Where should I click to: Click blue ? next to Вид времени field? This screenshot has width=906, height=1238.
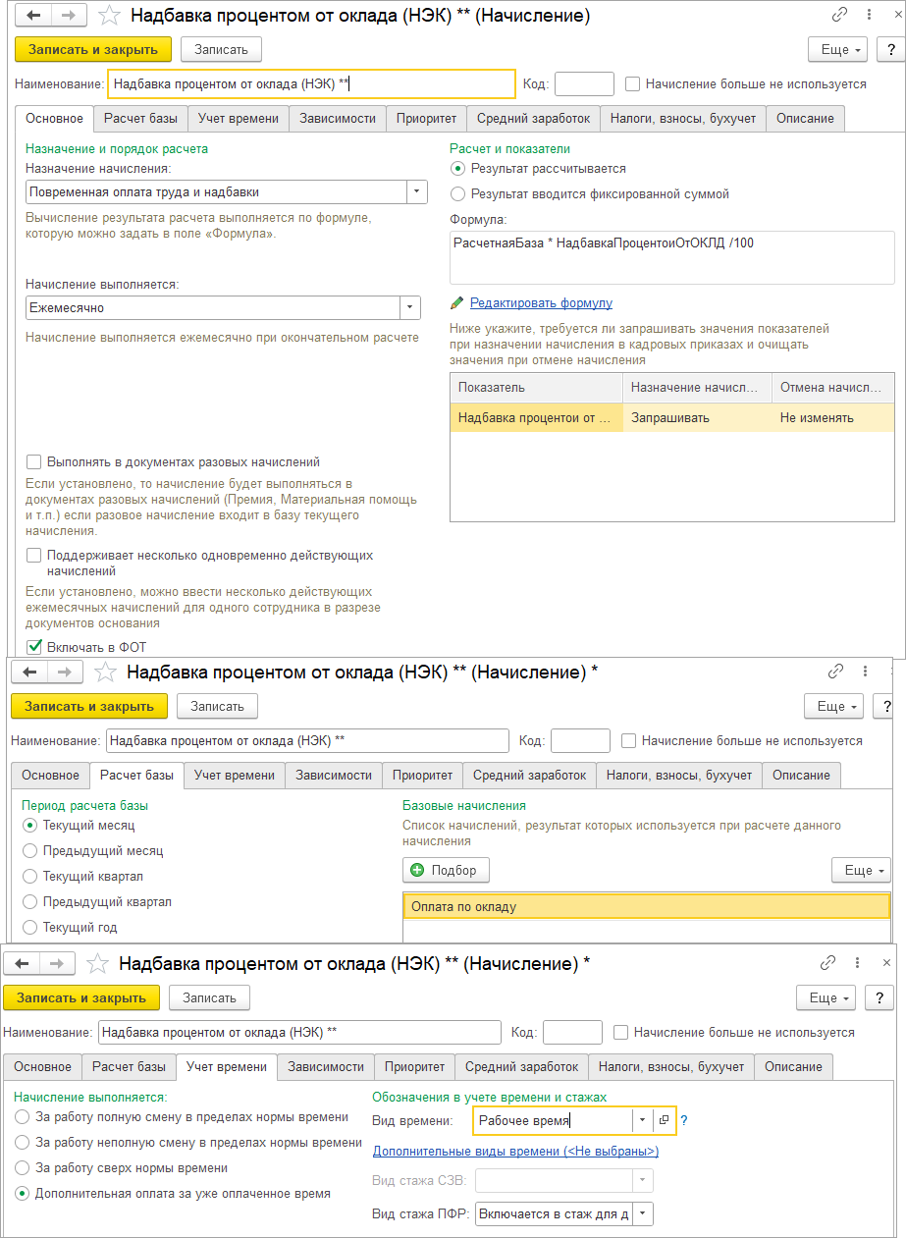tap(684, 1120)
